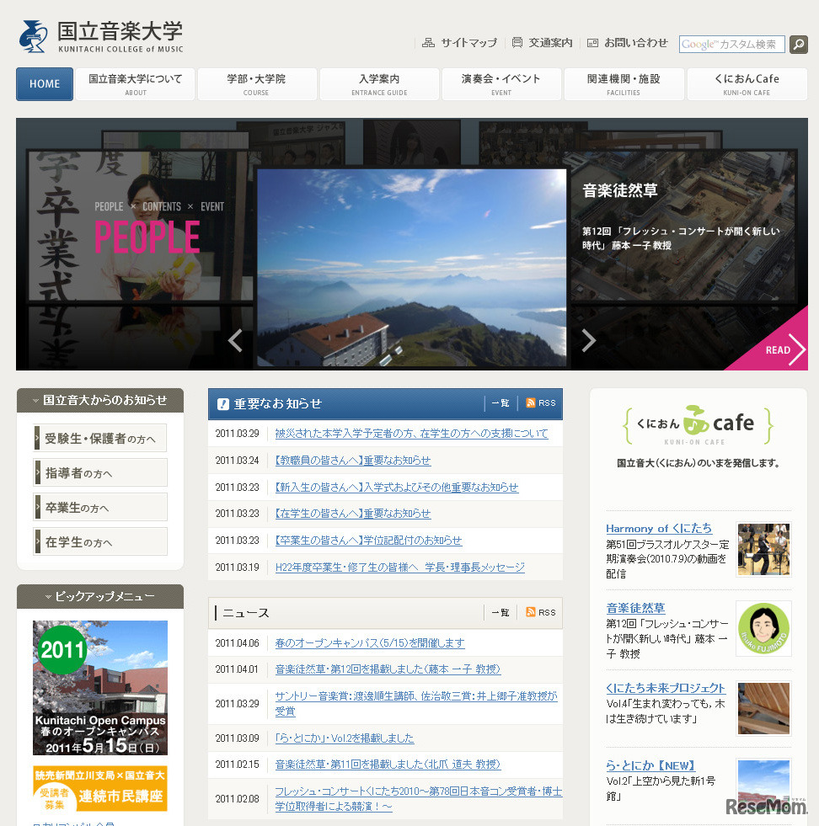
Task: Expand 卒業生の方へ section
Action: pyautogui.click(x=99, y=507)
